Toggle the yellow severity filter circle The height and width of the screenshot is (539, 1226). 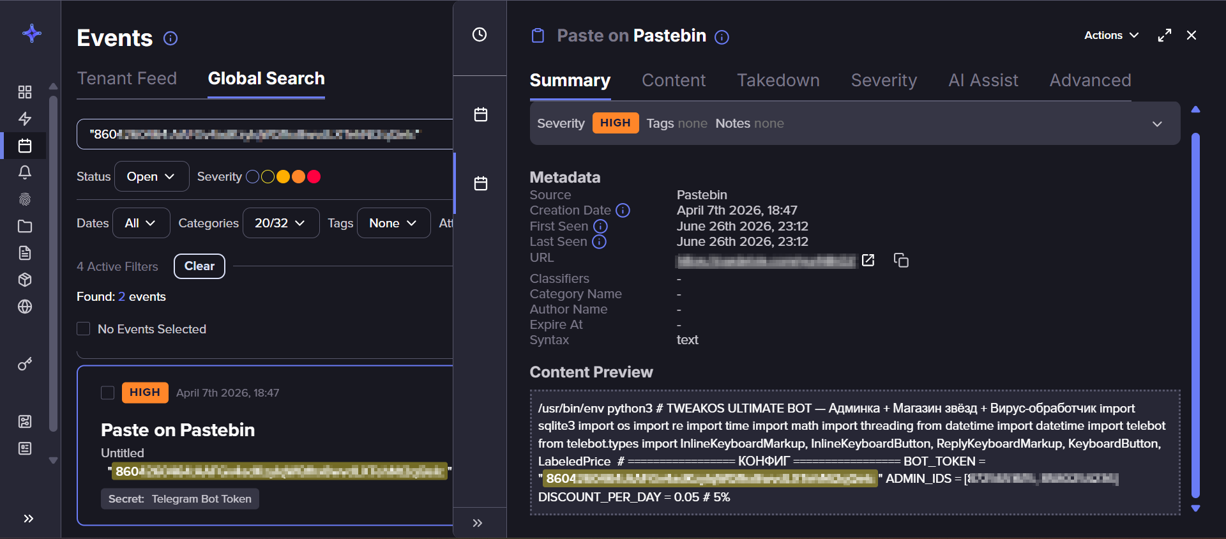click(283, 177)
